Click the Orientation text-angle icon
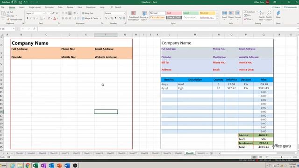Viewport: 299px width, 168px height. coord(75,13)
